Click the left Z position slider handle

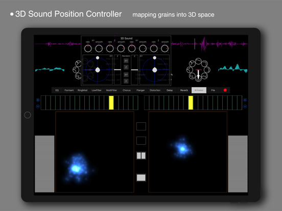[118, 70]
